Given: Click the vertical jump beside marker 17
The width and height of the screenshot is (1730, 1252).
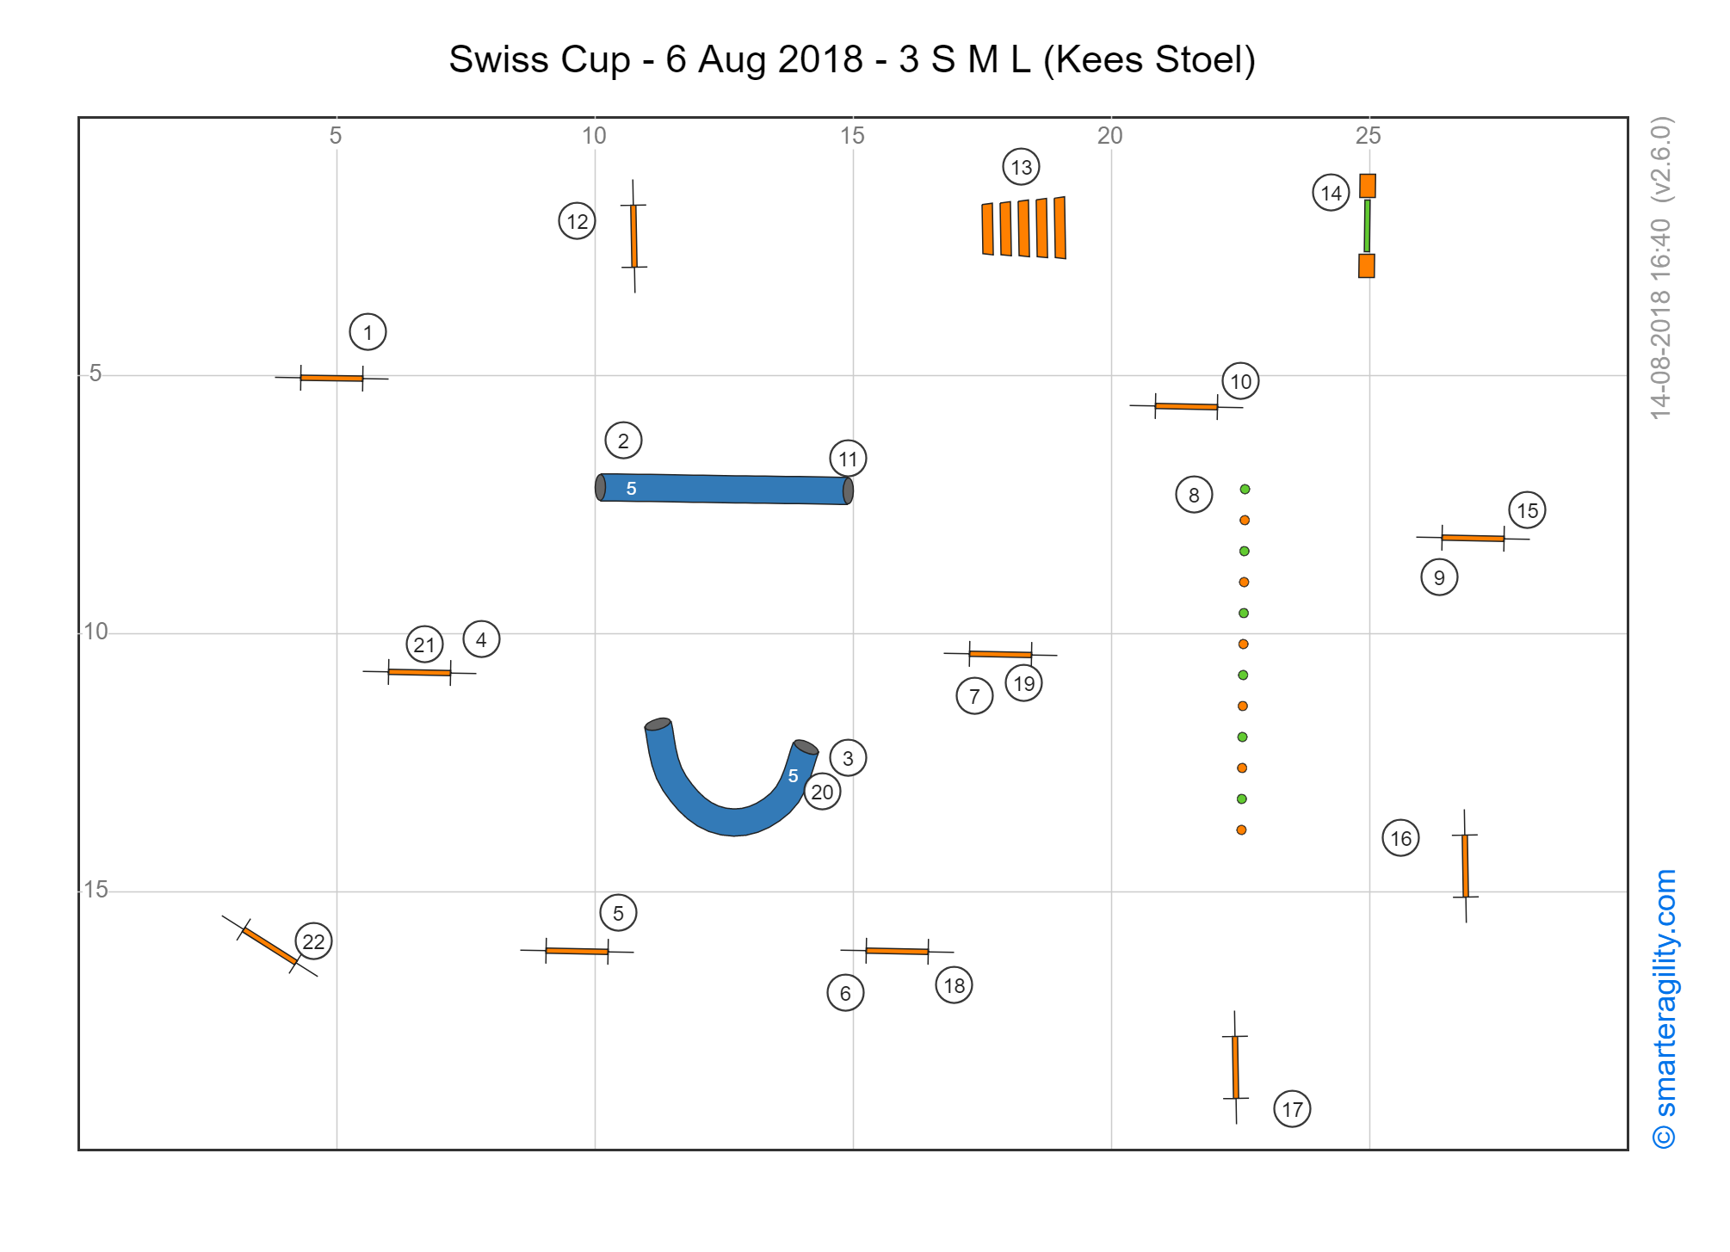Looking at the screenshot, I should (x=1235, y=1067).
